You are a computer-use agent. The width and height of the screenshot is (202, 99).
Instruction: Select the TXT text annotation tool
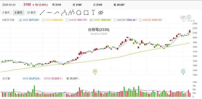click(93, 13)
